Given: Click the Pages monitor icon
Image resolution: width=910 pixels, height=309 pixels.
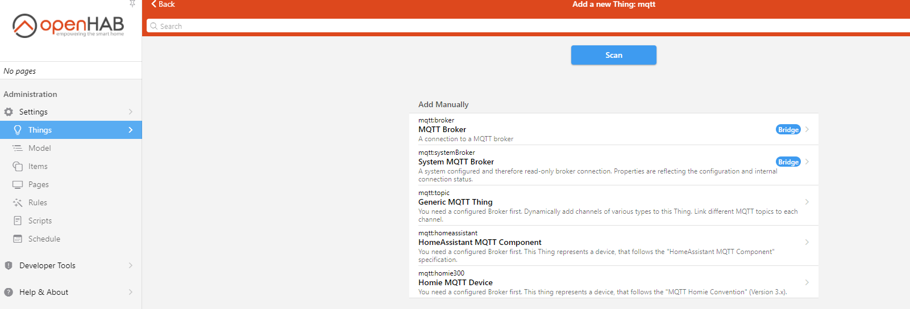Looking at the screenshot, I should tap(18, 184).
